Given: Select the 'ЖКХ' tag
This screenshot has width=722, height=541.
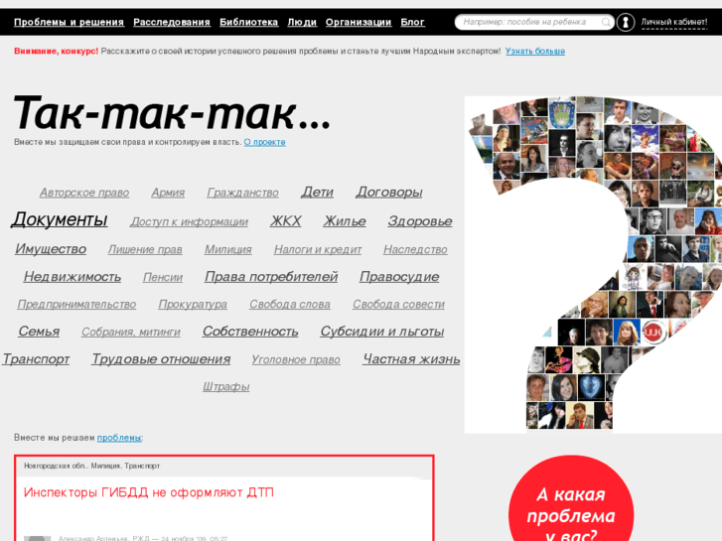Looking at the screenshot, I should point(286,221).
